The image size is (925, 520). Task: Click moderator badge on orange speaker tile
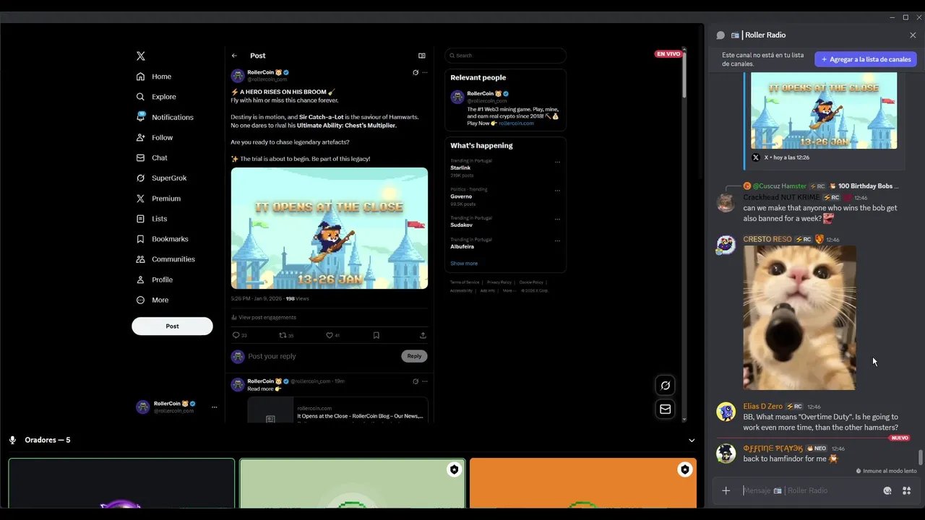(684, 469)
